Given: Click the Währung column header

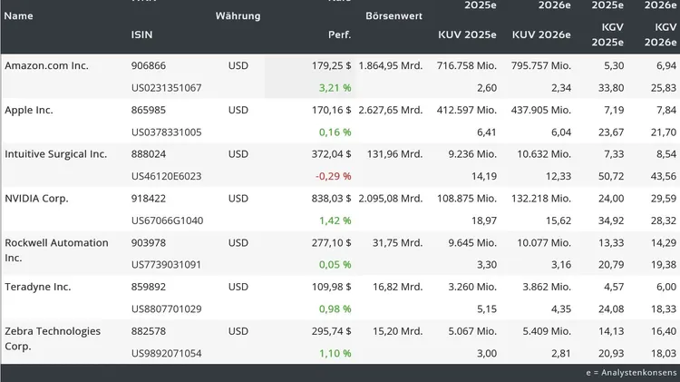Looking at the screenshot, I should pos(238,16).
